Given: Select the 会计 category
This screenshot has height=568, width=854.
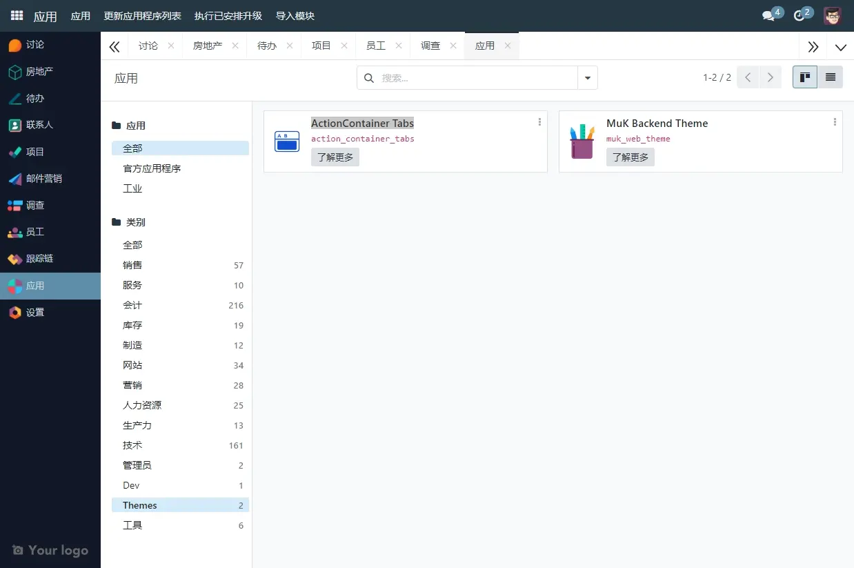Looking at the screenshot, I should [180, 305].
